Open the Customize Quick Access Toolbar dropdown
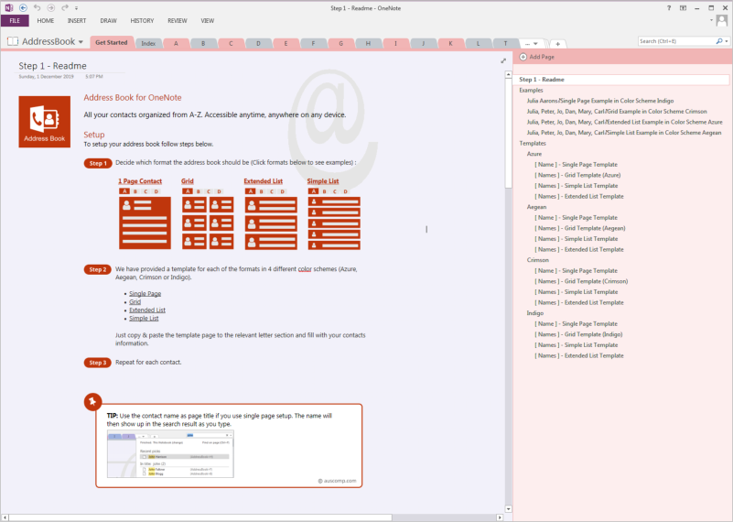 click(x=77, y=8)
